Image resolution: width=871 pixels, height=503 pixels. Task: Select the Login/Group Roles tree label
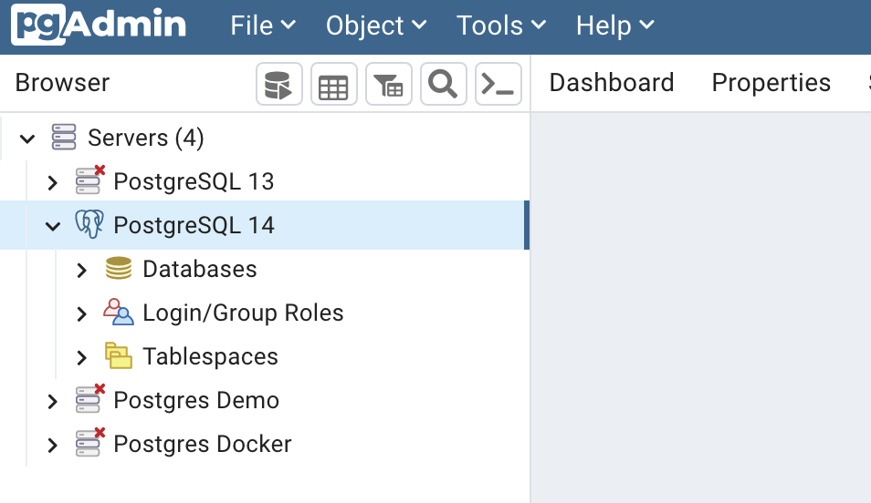tap(243, 313)
